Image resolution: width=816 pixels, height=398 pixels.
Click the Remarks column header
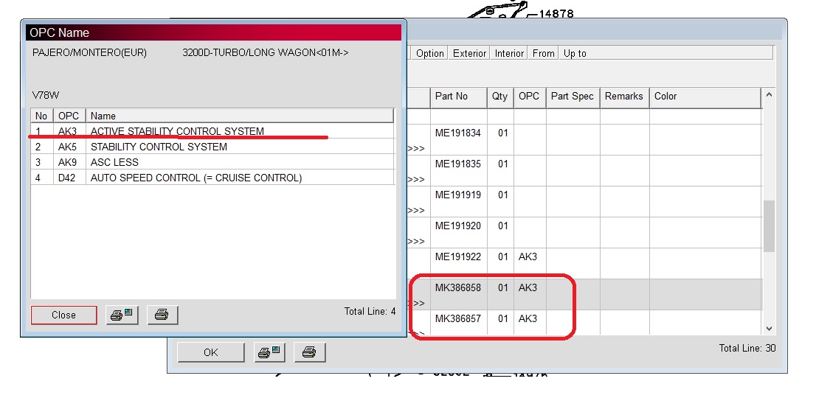[x=624, y=97]
